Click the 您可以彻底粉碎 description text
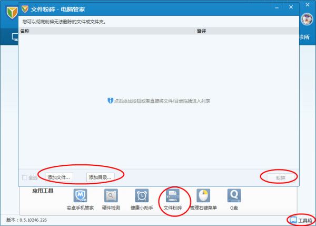Image resolution: width=316 pixels, height=226 pixels. coord(64,22)
